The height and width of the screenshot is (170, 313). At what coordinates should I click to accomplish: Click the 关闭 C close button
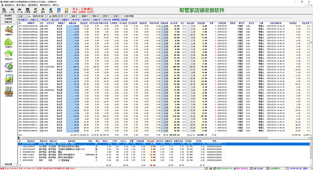[x=116, y=16]
